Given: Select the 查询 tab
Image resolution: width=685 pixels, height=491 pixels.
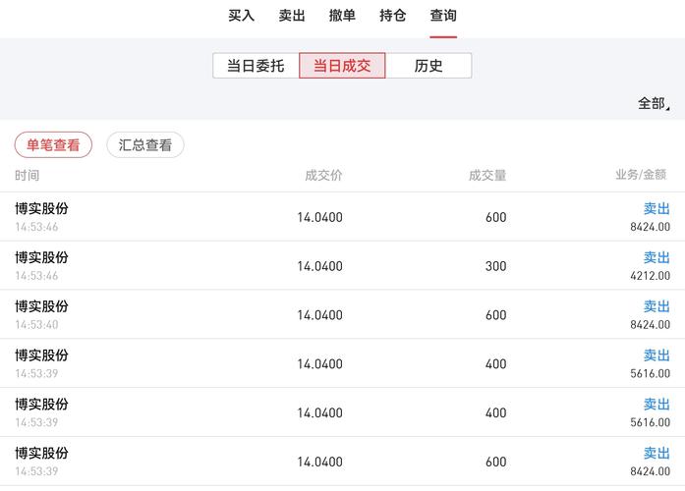Looking at the screenshot, I should [443, 16].
